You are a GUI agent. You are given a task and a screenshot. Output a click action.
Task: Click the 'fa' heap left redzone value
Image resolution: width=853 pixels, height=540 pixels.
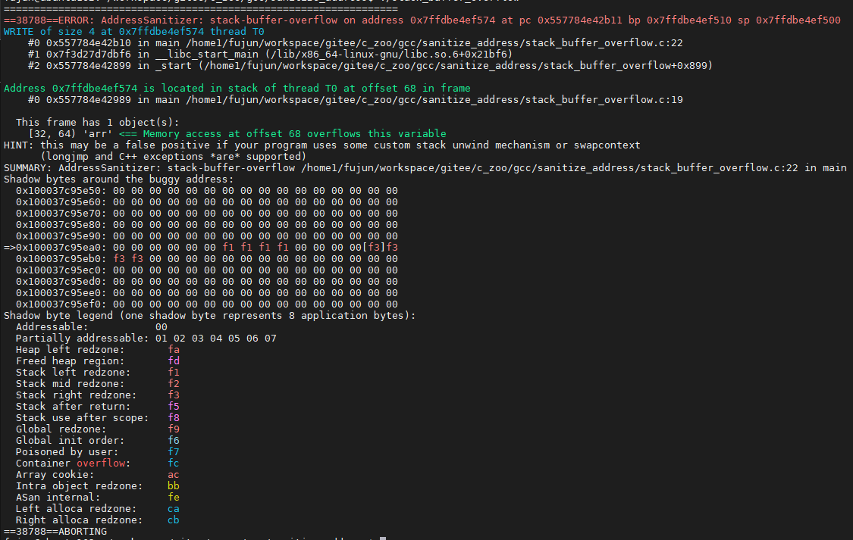coord(174,350)
